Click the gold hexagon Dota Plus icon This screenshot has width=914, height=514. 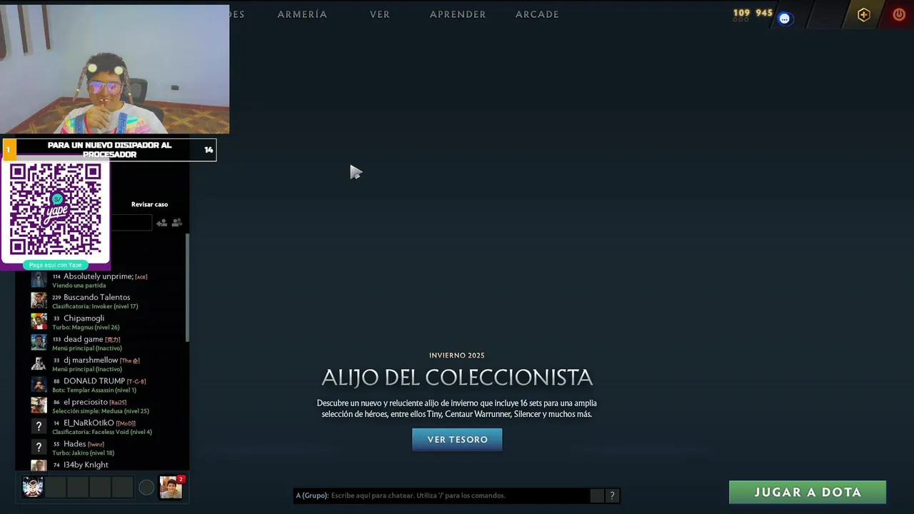(x=864, y=15)
